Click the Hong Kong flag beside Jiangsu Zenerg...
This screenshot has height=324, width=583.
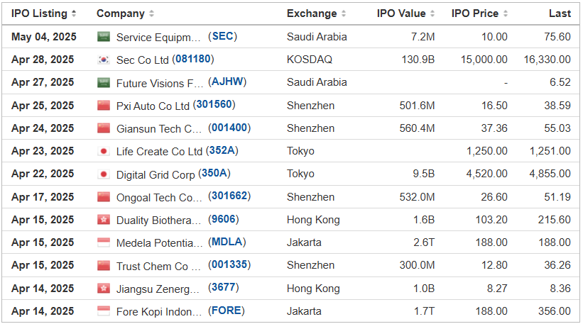(104, 289)
